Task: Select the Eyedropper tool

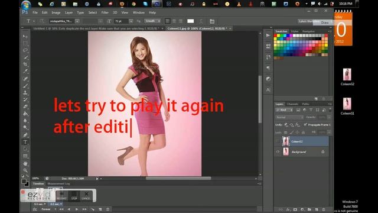Action: [x=25, y=71]
